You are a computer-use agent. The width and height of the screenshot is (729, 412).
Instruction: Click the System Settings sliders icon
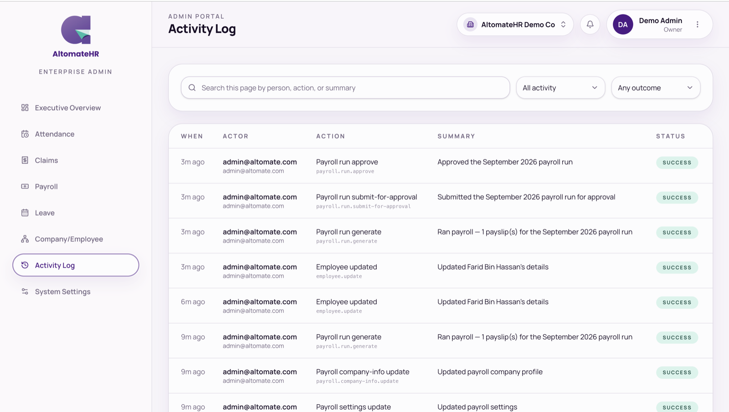[25, 291]
